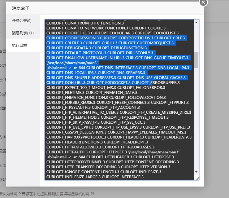Screen dimensions: 229x198
Task: Click the text CURLOPT_COOKIEFILE.3
Action: pos(68,33)
